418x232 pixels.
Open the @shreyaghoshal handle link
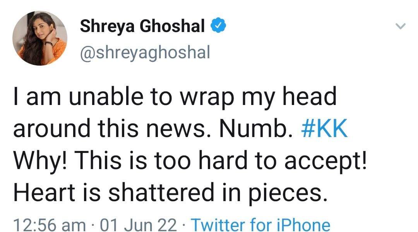coord(145,52)
